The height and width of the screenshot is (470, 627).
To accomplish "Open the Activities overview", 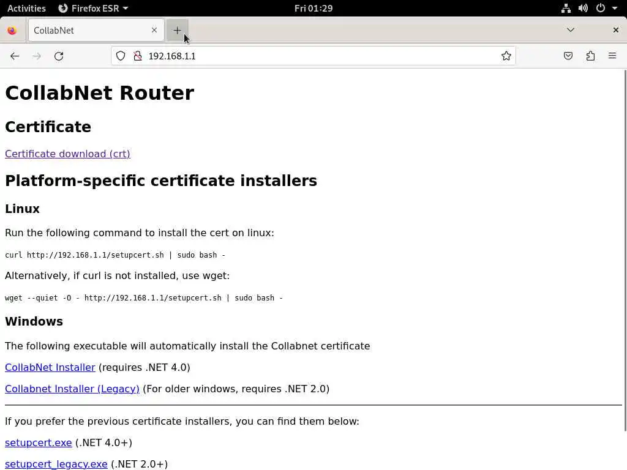I will [x=26, y=8].
